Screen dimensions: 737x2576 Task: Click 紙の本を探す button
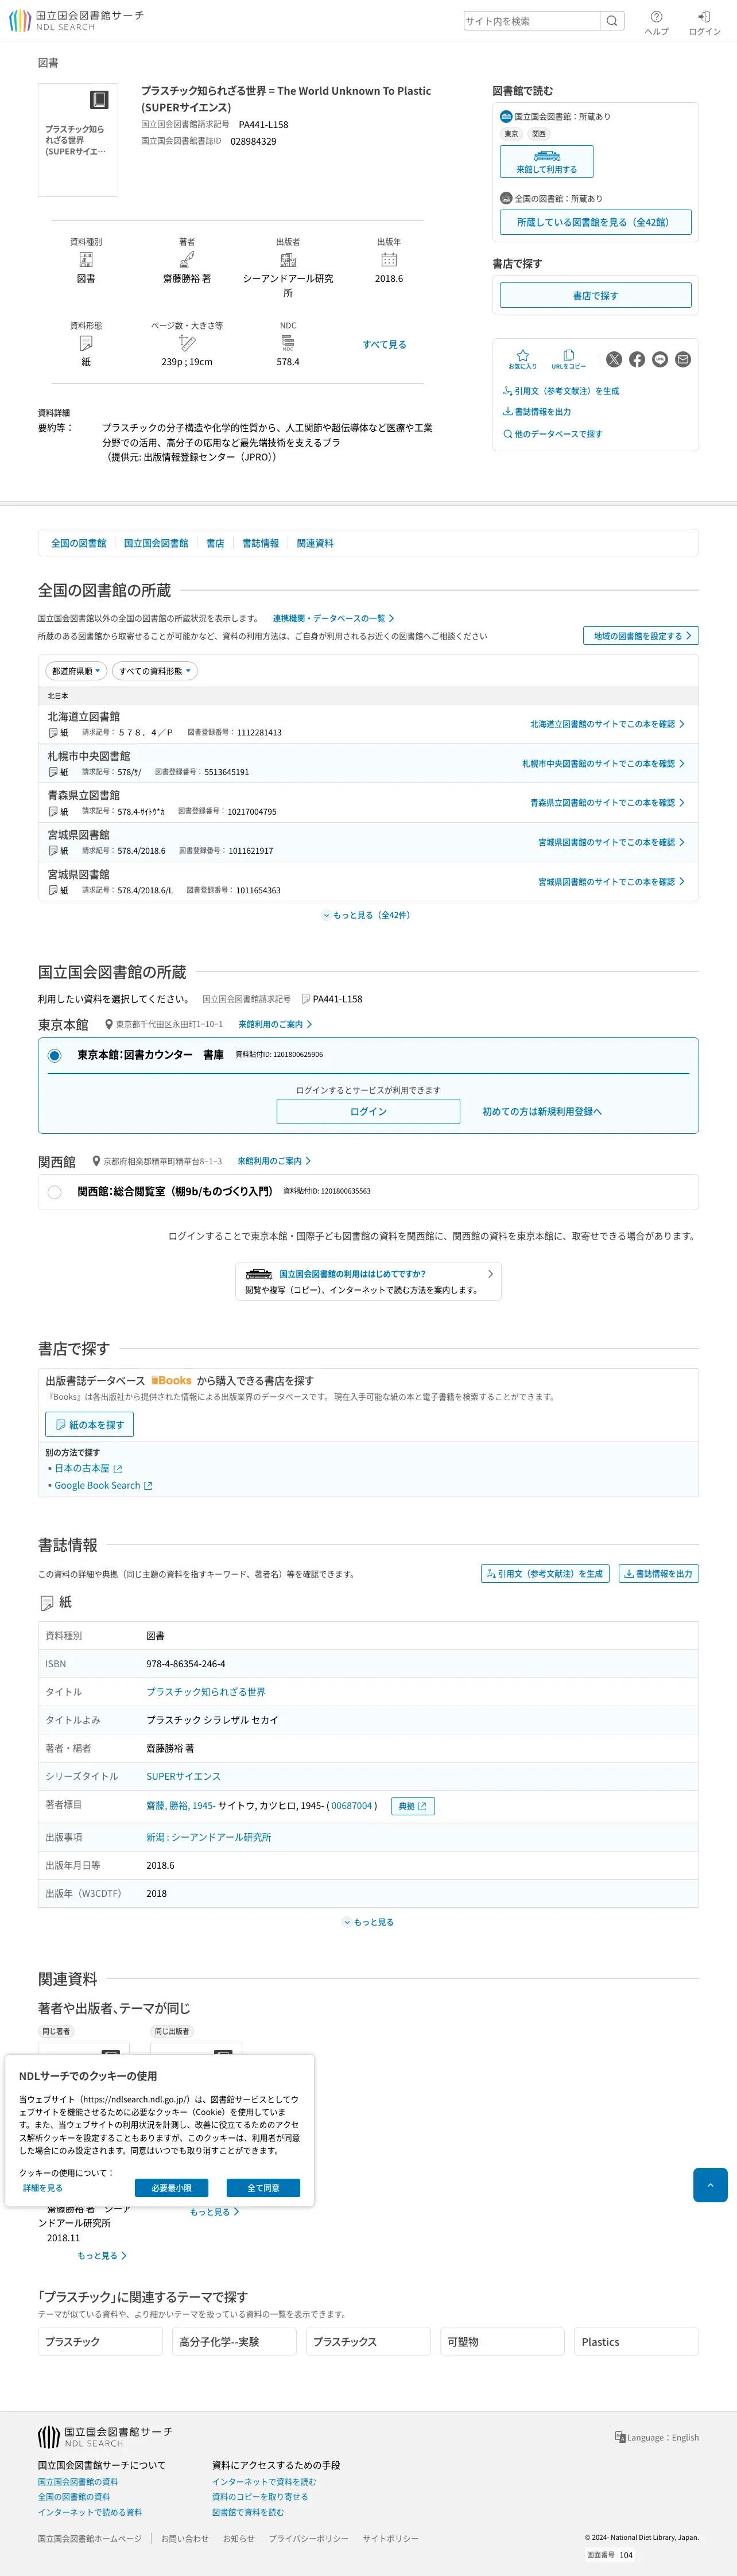point(89,1424)
